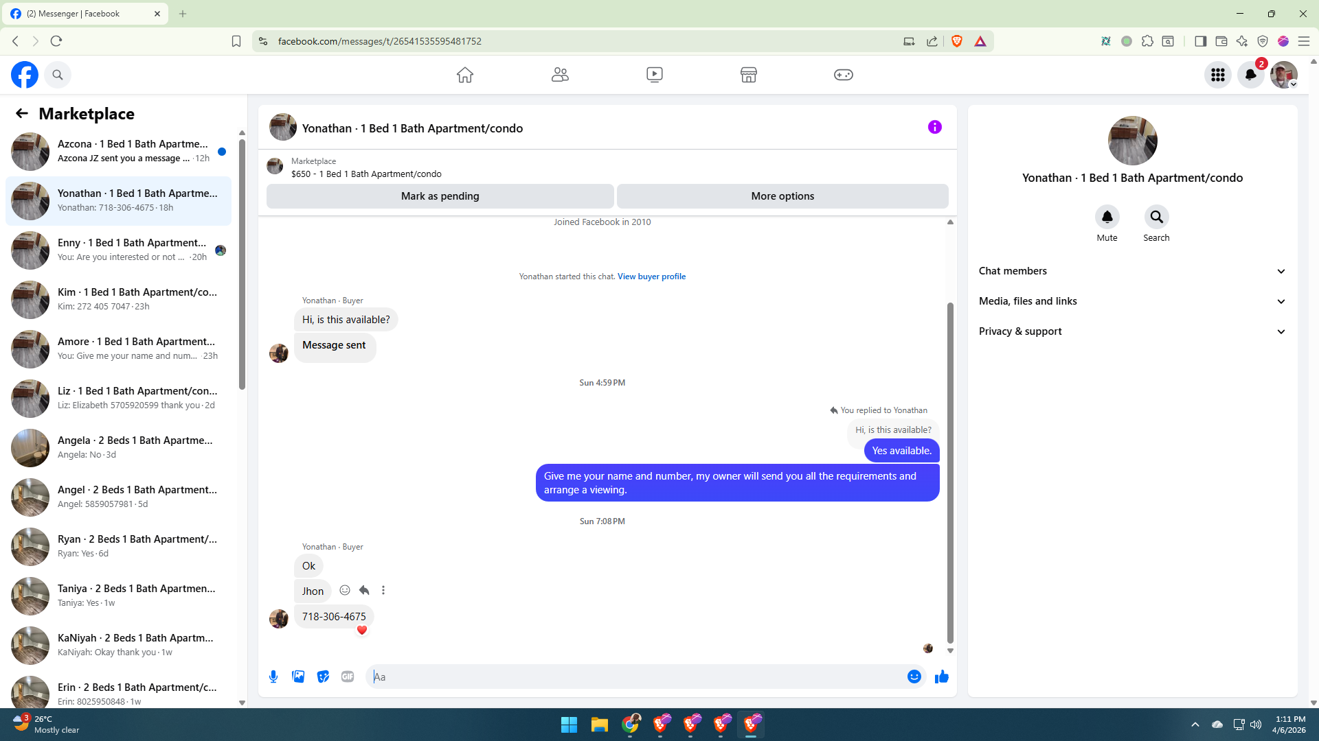This screenshot has height=741, width=1319.
Task: React to the Jhon message
Action: 345,590
